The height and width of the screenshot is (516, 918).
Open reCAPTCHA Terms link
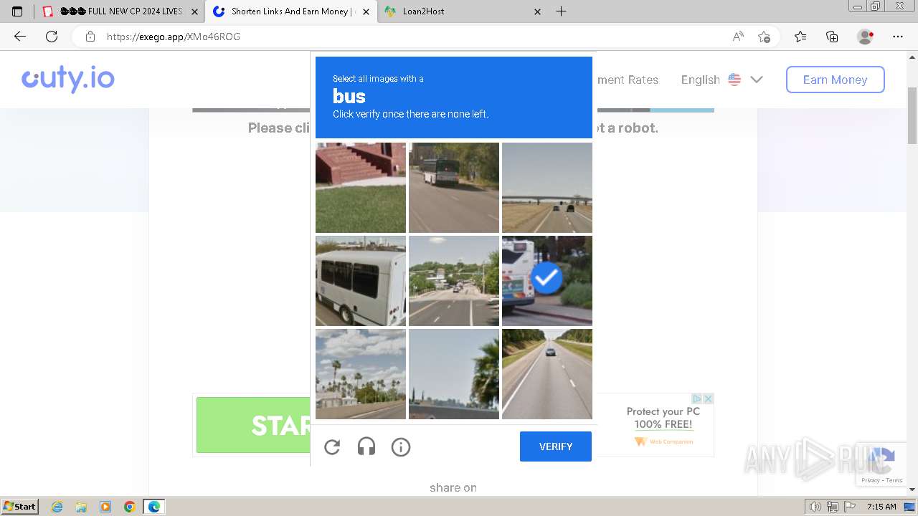(894, 480)
